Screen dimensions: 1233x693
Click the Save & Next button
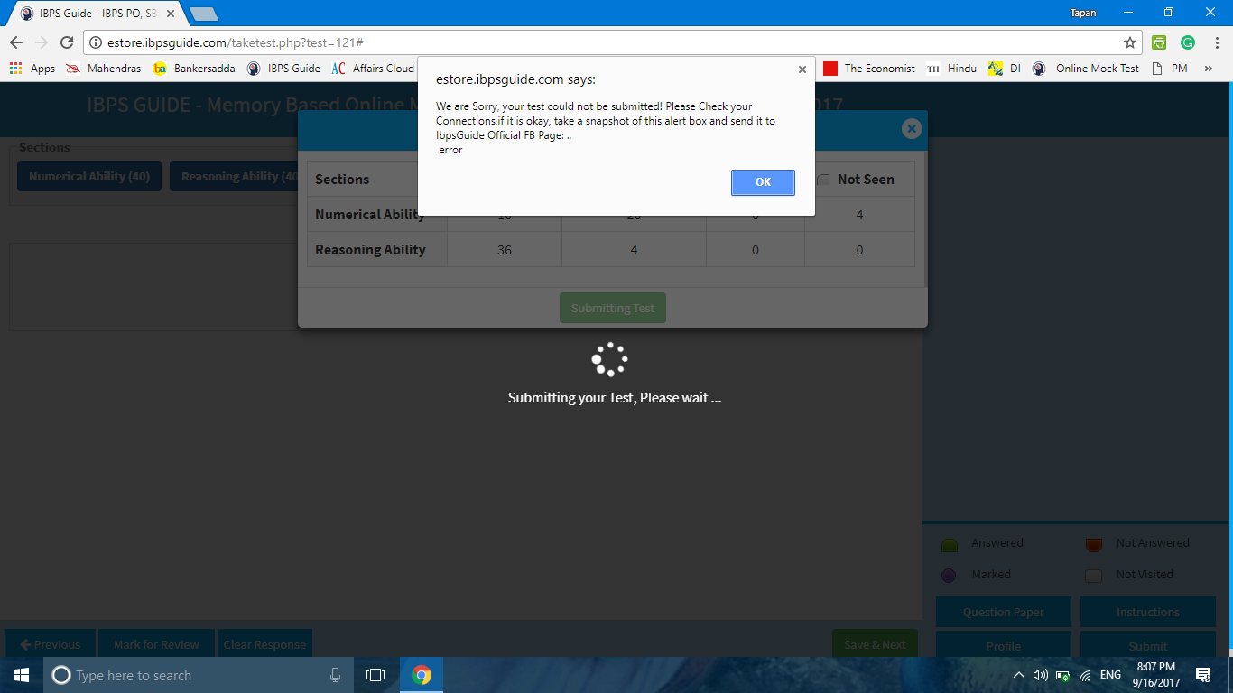coord(875,644)
